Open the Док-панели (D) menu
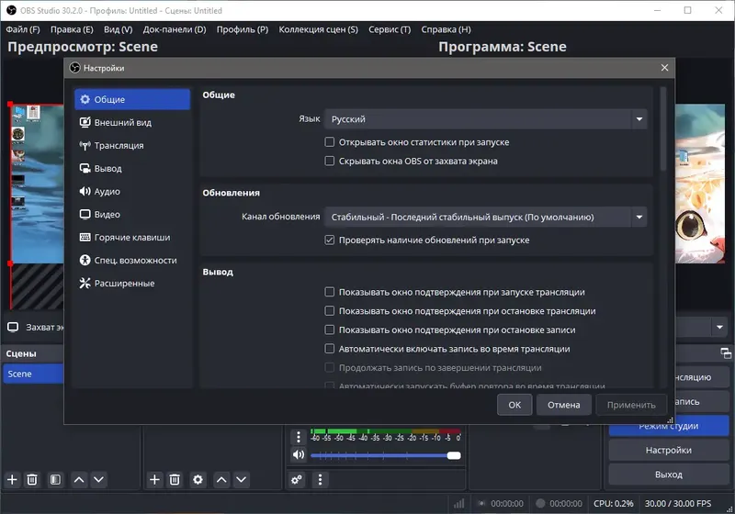Image resolution: width=735 pixels, height=514 pixels. [x=175, y=29]
